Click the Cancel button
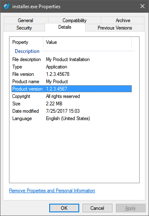 click(x=97, y=208)
